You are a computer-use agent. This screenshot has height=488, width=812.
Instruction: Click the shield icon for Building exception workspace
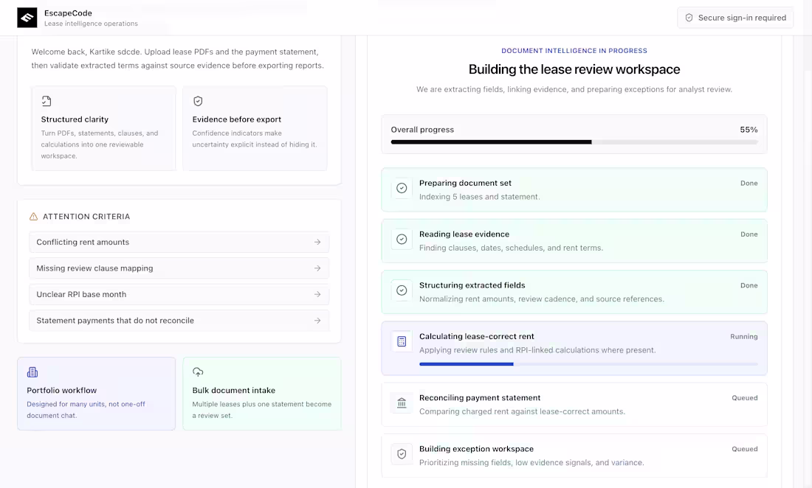(402, 454)
